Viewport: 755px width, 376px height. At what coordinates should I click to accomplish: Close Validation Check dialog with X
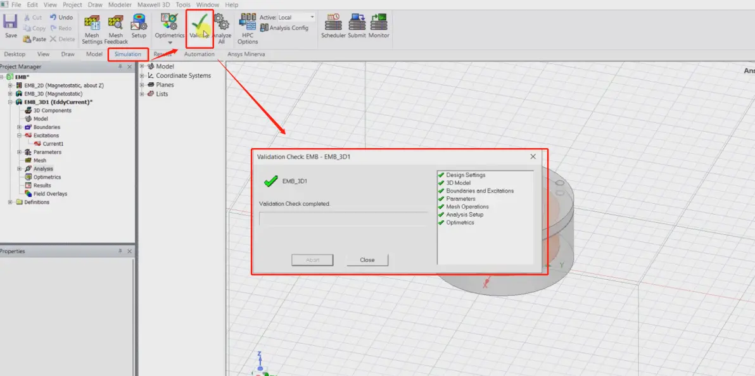point(533,156)
